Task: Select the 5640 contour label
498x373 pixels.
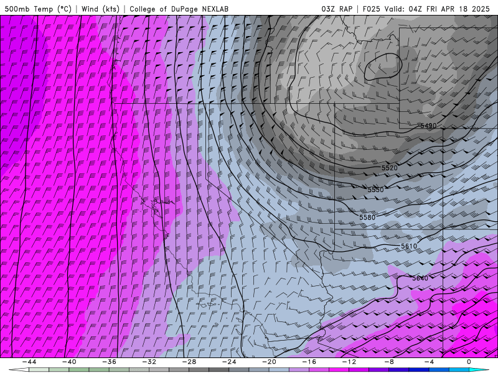Action: [420, 278]
